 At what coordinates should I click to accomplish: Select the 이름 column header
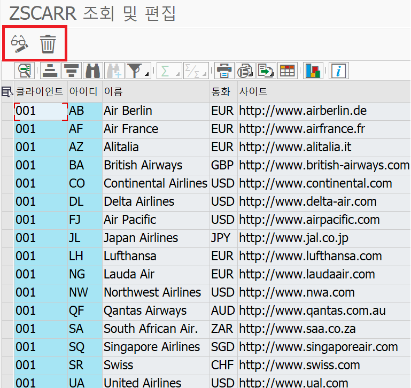[x=156, y=92]
